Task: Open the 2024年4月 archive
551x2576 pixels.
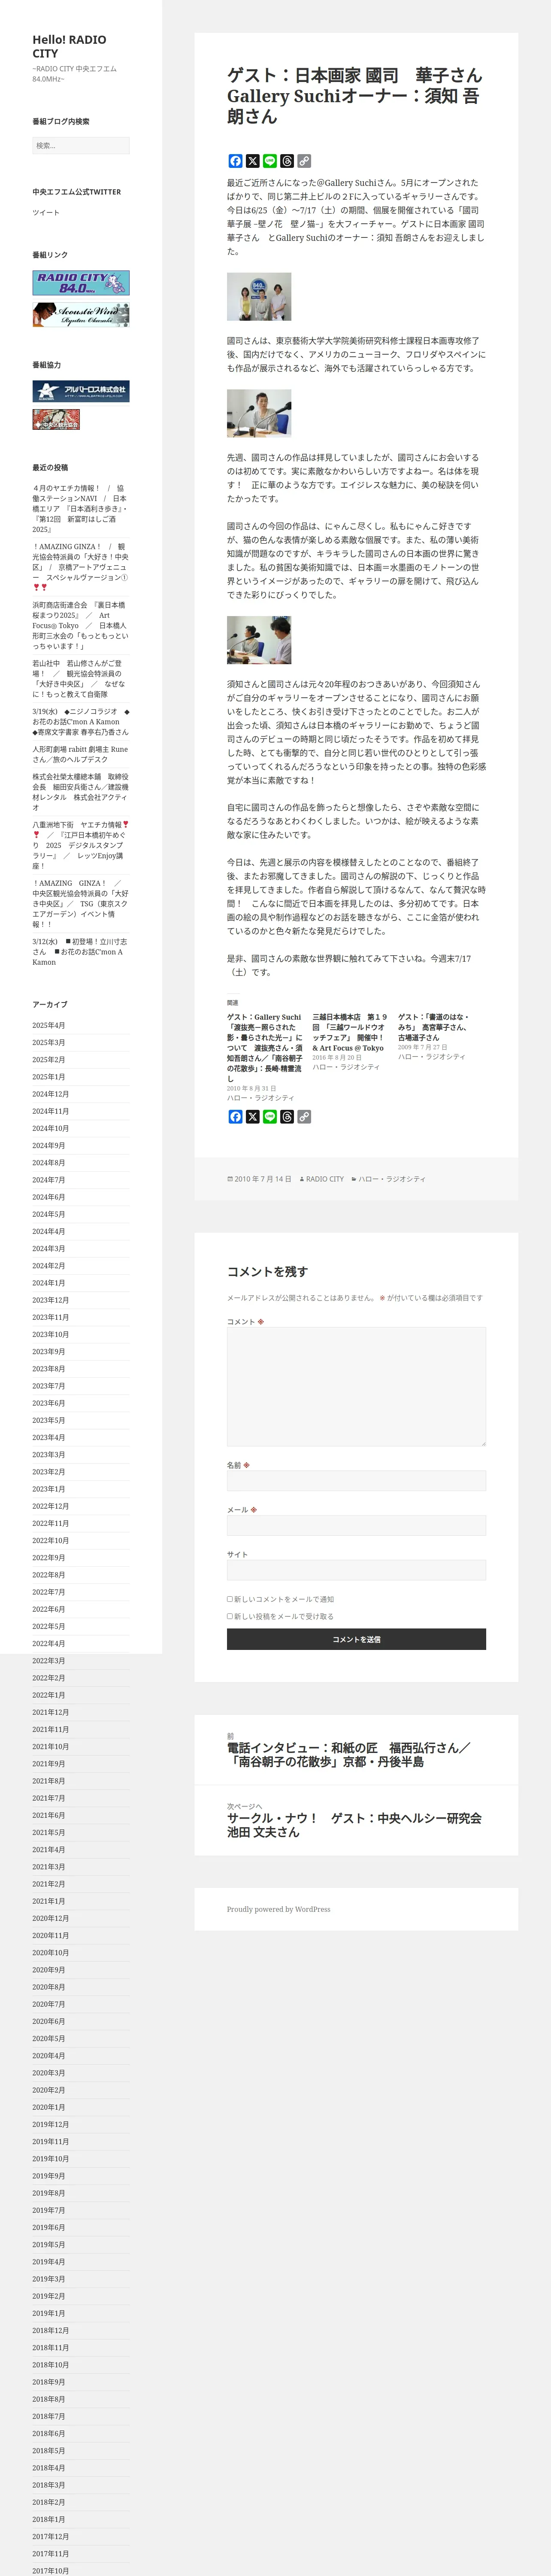Action: click(x=48, y=1231)
